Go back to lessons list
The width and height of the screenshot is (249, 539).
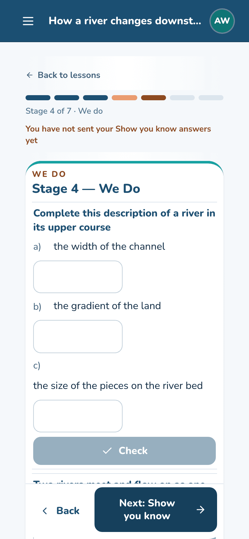point(63,75)
